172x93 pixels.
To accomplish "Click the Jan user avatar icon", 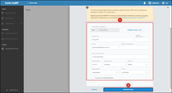I will click(163, 3).
